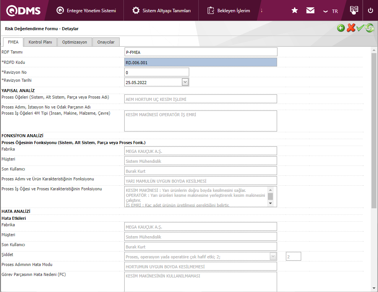This screenshot has width=378, height=292.
Task: Open messages via the envelope icon
Action: [310, 11]
